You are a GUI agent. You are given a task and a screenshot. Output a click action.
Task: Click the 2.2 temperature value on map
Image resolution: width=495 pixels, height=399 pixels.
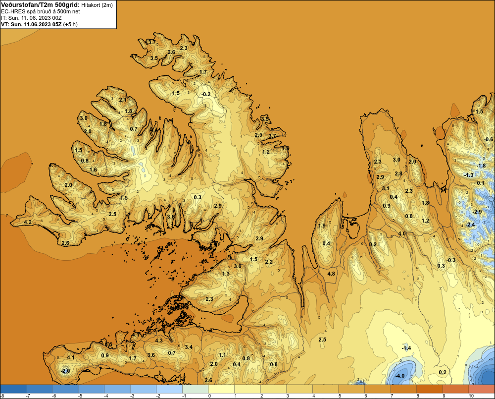(269, 262)
